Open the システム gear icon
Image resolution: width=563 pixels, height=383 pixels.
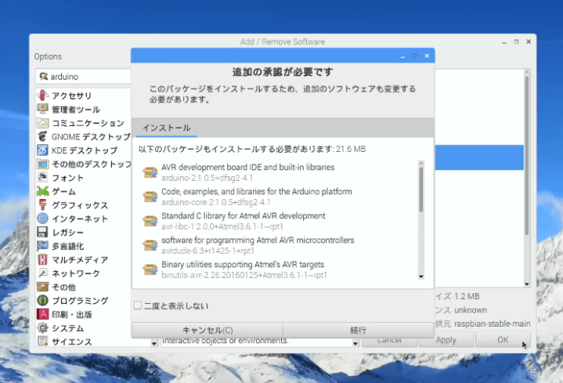click(x=42, y=327)
